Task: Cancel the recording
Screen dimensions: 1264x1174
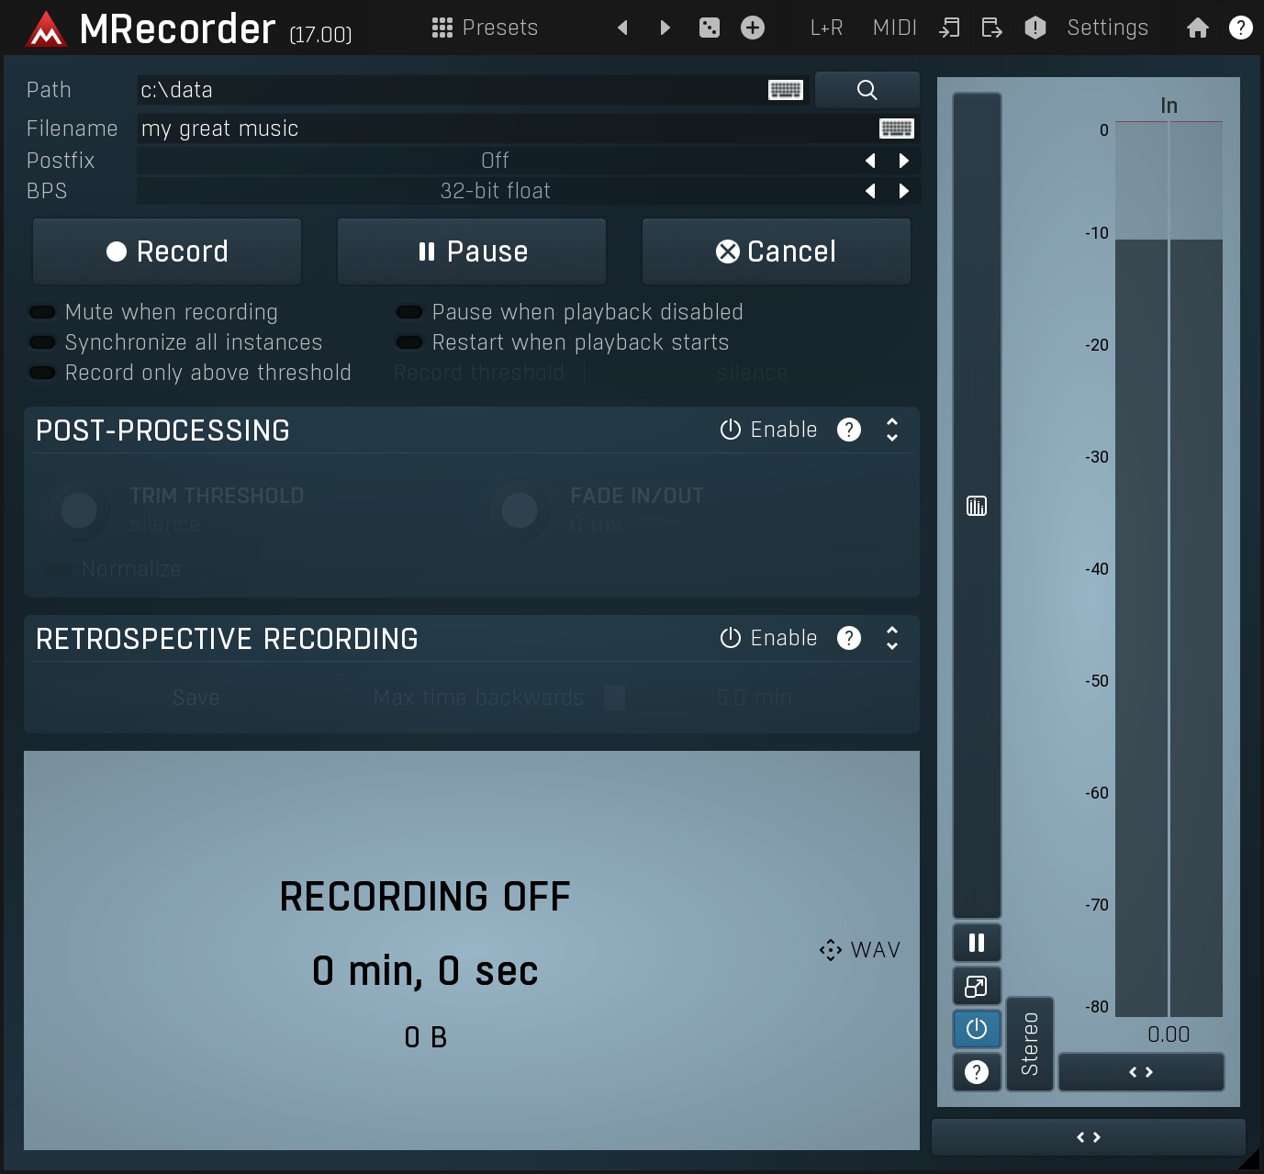Action: click(x=775, y=251)
